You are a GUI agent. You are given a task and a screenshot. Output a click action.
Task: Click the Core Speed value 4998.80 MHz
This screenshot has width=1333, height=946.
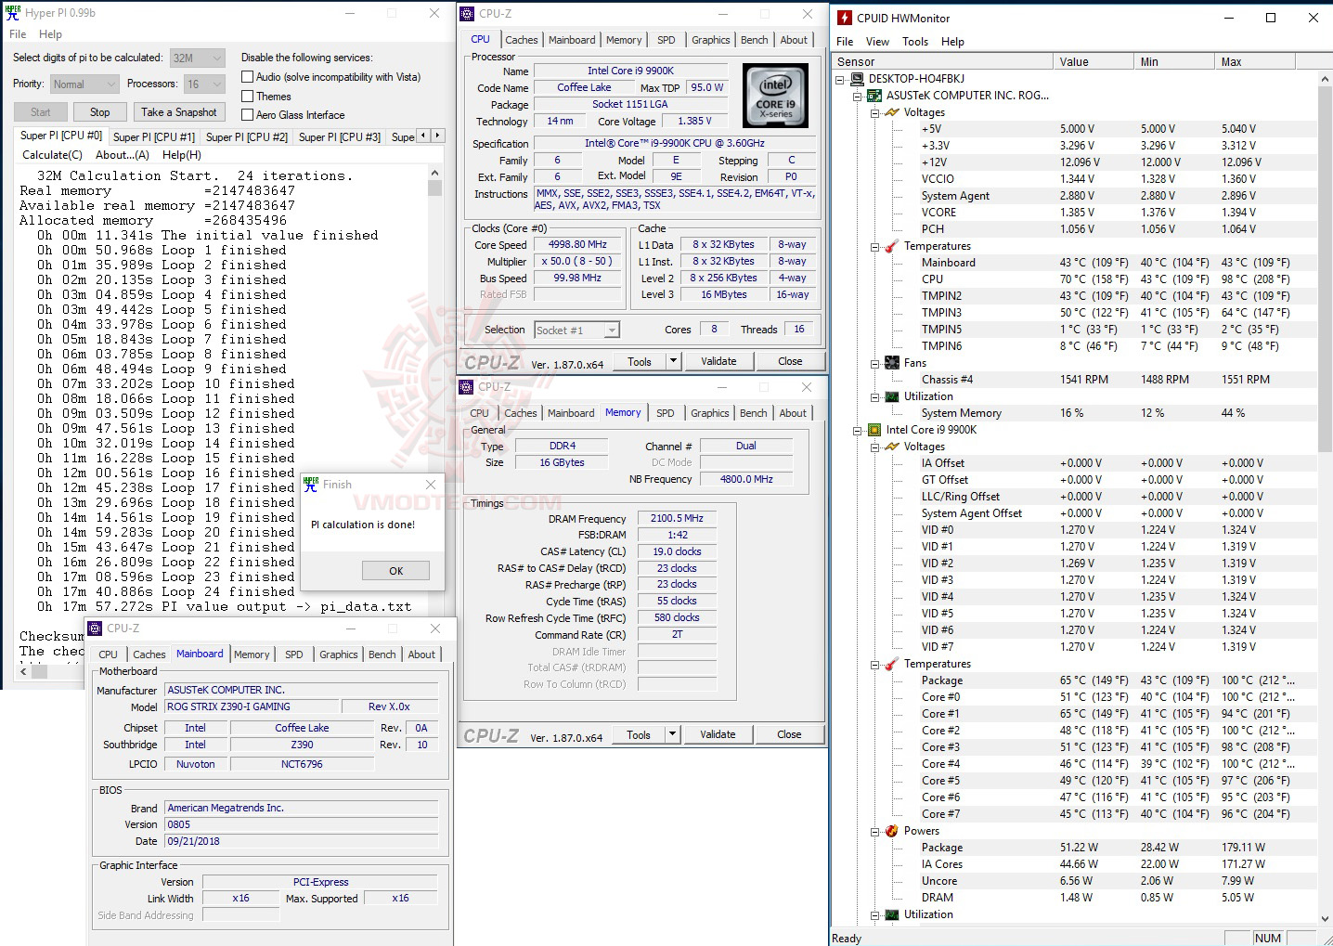[x=578, y=245]
